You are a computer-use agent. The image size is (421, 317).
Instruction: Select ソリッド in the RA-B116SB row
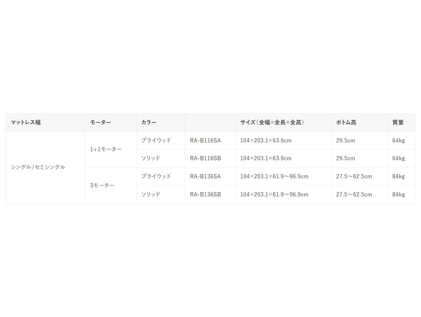[x=151, y=158]
